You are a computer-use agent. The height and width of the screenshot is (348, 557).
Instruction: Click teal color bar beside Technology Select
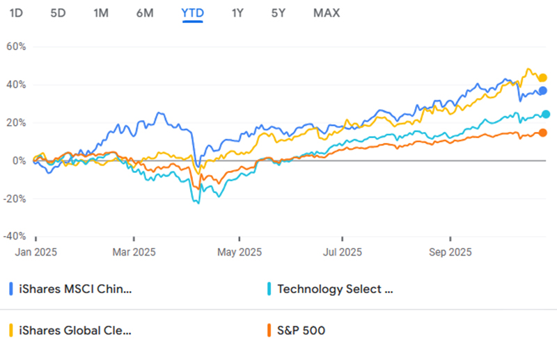[x=269, y=289]
